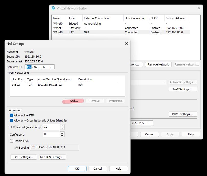Select the VMnet0 bridged network row
The height and width of the screenshot is (176, 207).
coord(77,23)
